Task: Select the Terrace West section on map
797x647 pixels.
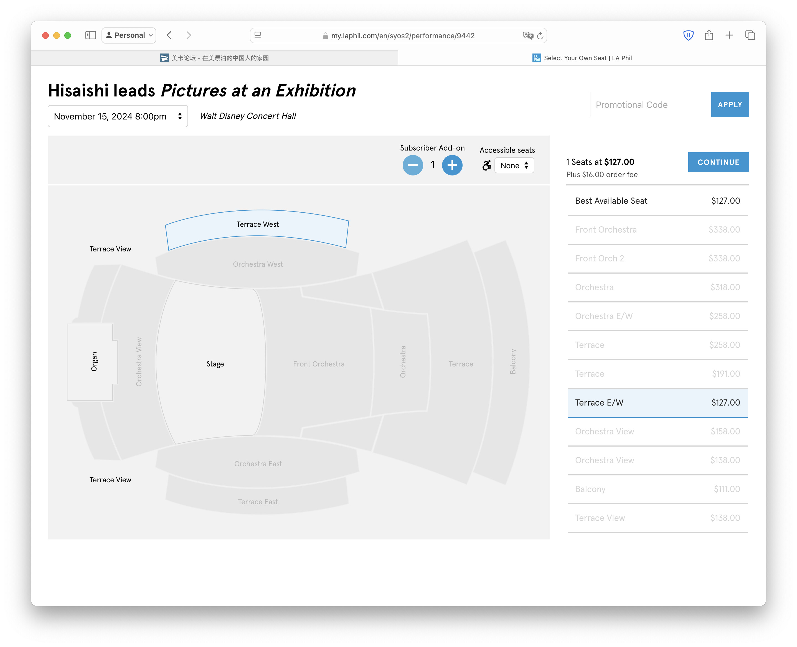Action: (257, 224)
